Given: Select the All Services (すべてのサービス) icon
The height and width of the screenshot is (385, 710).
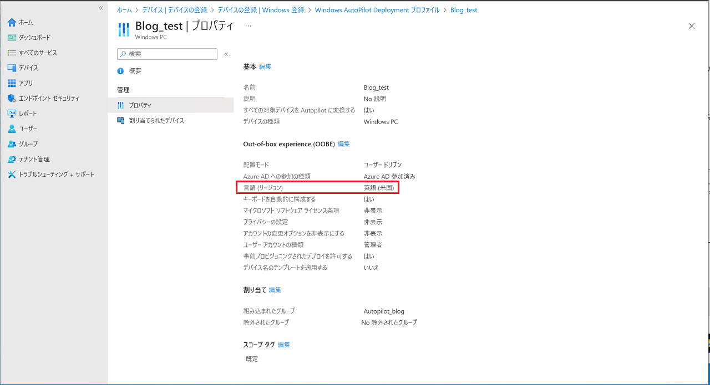Looking at the screenshot, I should (12, 53).
